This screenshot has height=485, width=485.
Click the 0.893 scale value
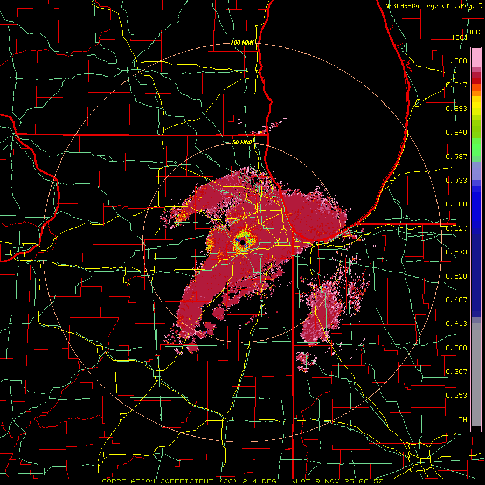[456, 108]
